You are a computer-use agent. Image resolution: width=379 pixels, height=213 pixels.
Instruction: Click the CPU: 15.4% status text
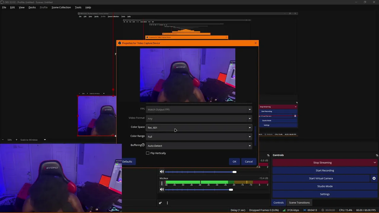(346, 210)
